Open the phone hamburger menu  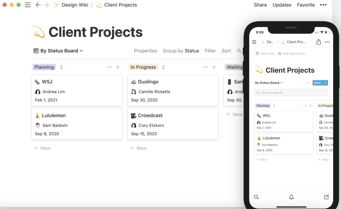point(254,42)
